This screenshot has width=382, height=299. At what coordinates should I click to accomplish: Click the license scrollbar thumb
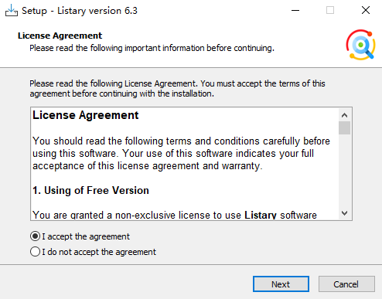point(344,127)
